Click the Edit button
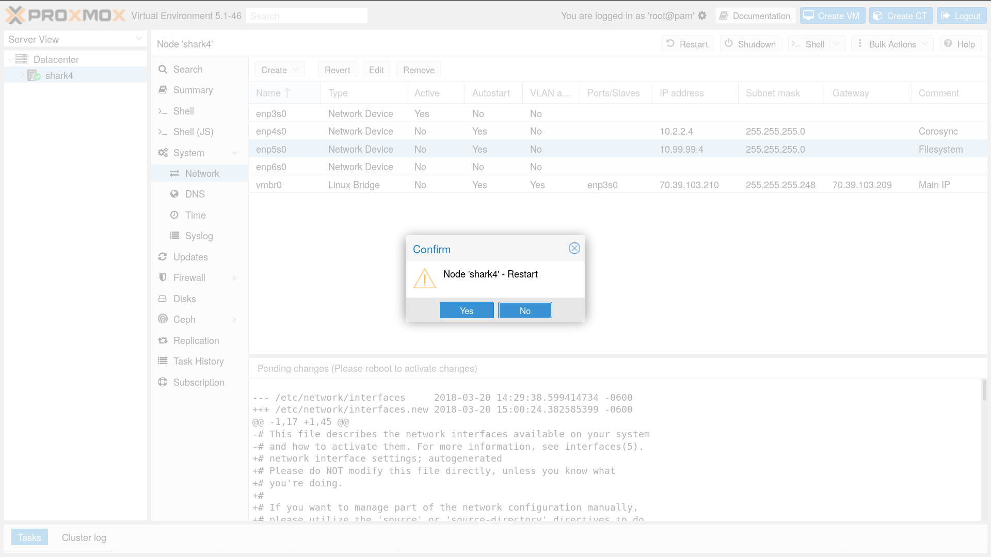991x557 pixels. coord(376,70)
